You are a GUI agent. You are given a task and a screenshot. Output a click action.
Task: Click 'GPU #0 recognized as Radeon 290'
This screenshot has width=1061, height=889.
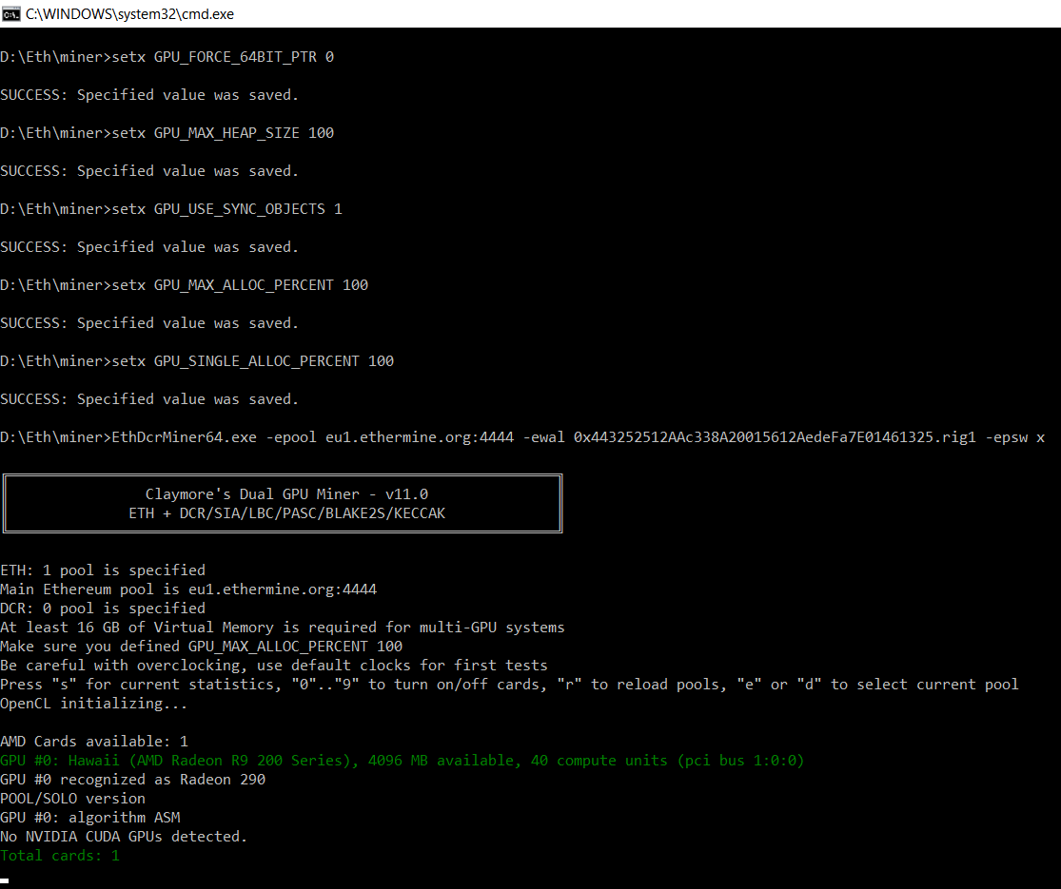click(x=132, y=780)
